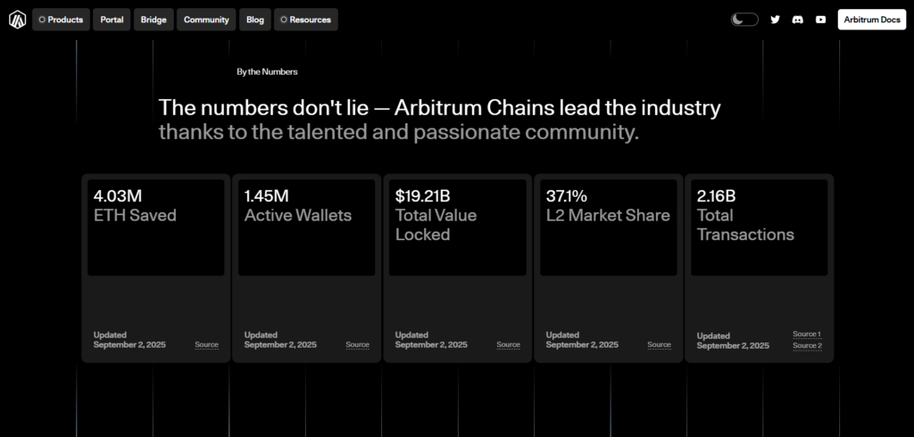Open Source 1 for Total Transactions
The height and width of the screenshot is (437, 914).
(x=807, y=334)
